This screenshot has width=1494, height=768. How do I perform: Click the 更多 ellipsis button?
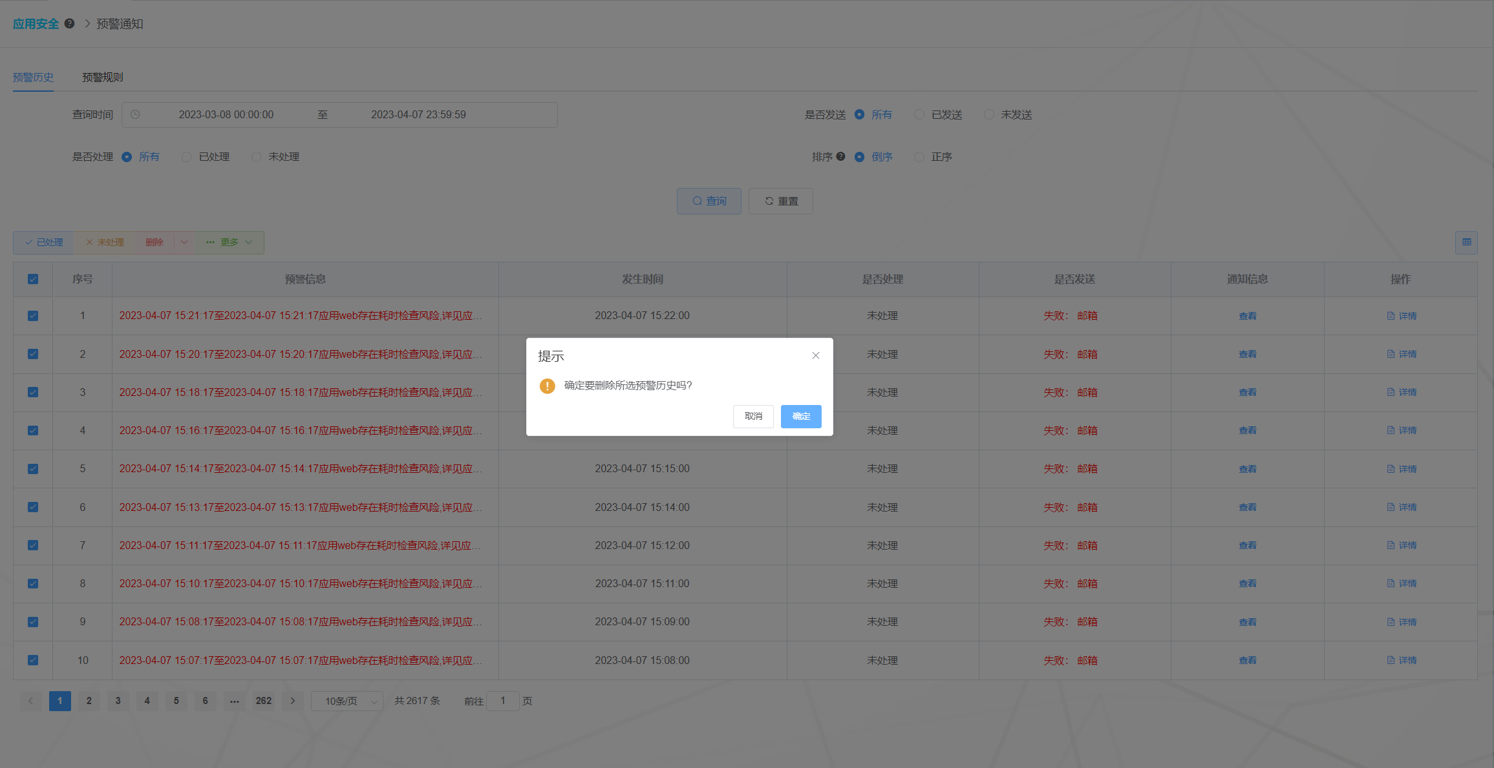coord(229,242)
